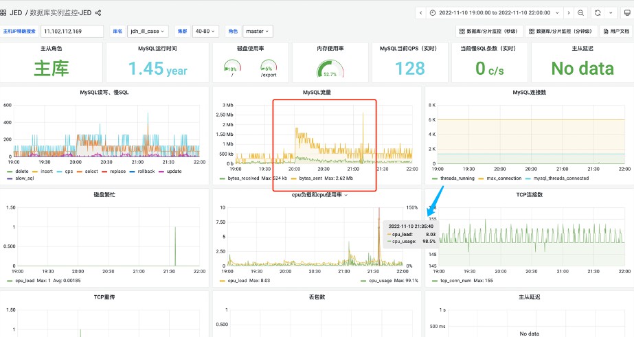Click the 主库 role value
Image resolution: width=634 pixels, height=337 pixels.
52,68
